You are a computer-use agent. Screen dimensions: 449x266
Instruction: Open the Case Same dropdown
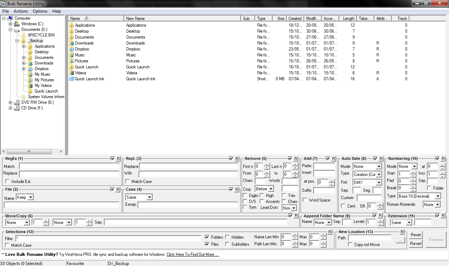pyautogui.click(x=139, y=197)
